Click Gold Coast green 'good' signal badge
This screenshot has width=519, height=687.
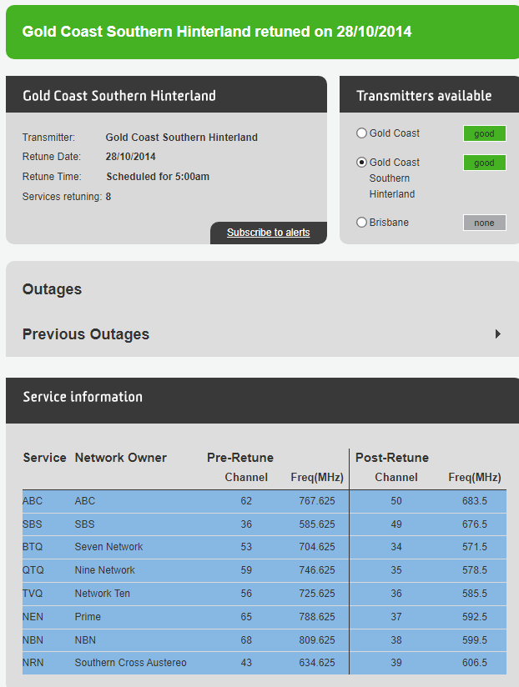(x=484, y=133)
